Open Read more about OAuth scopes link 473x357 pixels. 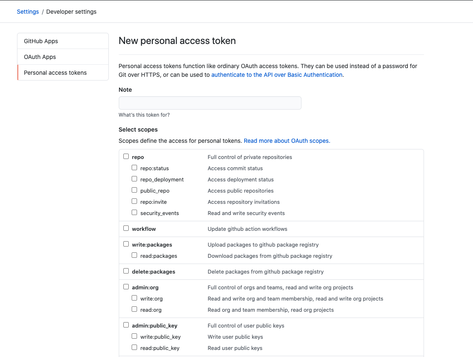click(287, 141)
